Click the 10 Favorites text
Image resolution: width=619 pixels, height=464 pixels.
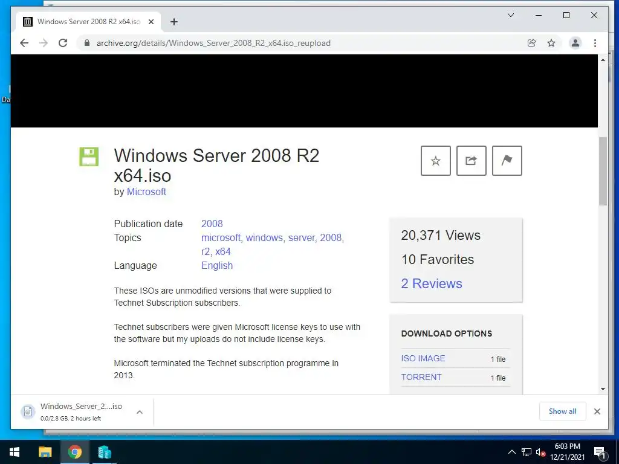click(438, 259)
